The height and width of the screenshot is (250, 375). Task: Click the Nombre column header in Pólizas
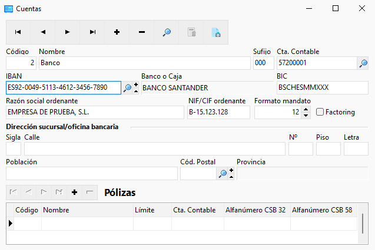click(x=87, y=210)
